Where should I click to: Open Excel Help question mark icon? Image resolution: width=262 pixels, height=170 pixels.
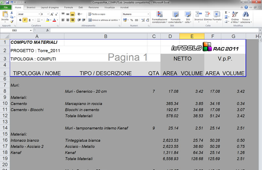coord(246,7)
